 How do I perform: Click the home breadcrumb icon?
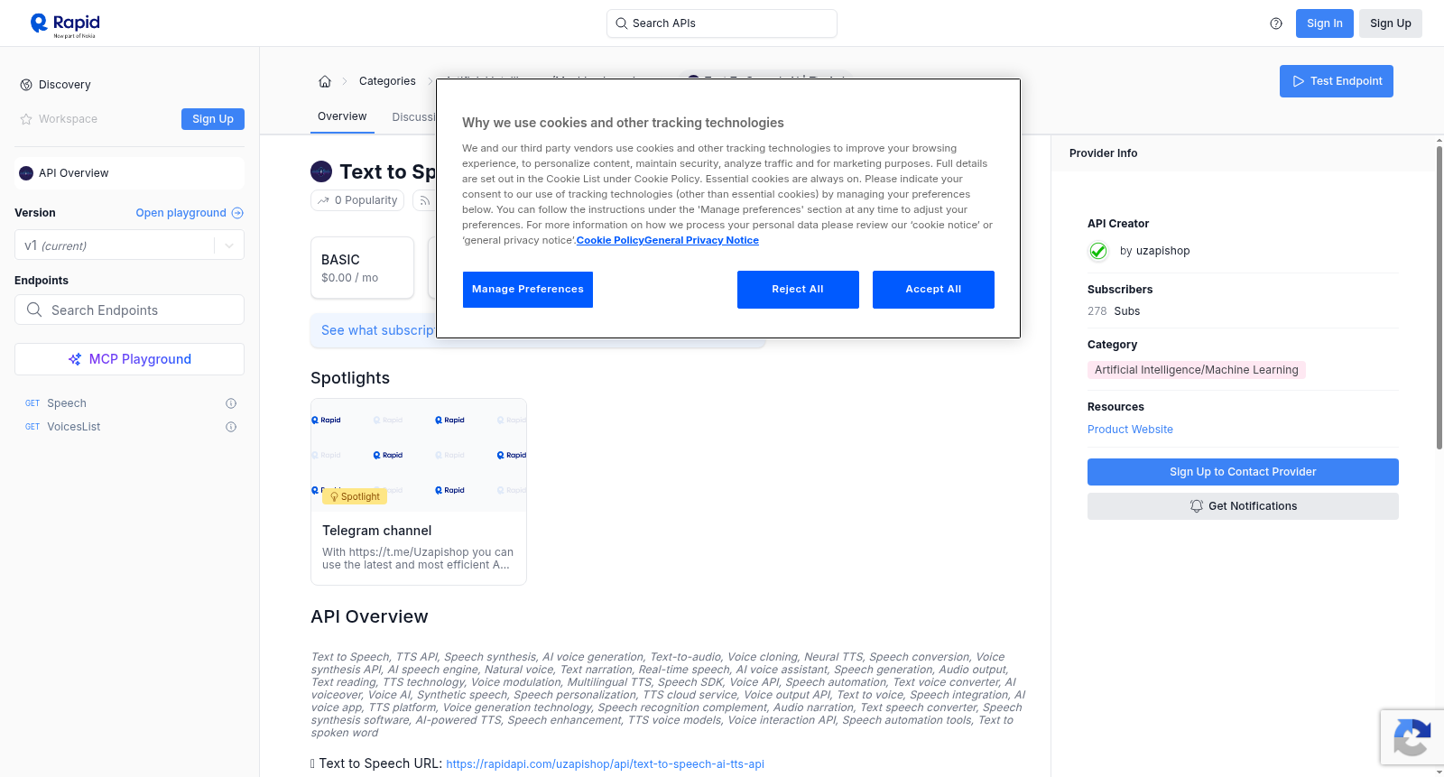325,81
